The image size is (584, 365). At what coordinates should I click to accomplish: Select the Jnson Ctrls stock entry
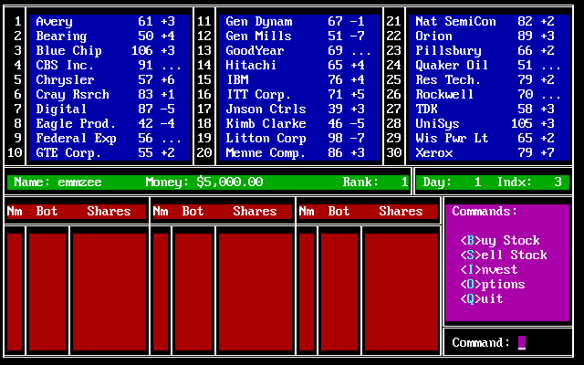[x=299, y=109]
